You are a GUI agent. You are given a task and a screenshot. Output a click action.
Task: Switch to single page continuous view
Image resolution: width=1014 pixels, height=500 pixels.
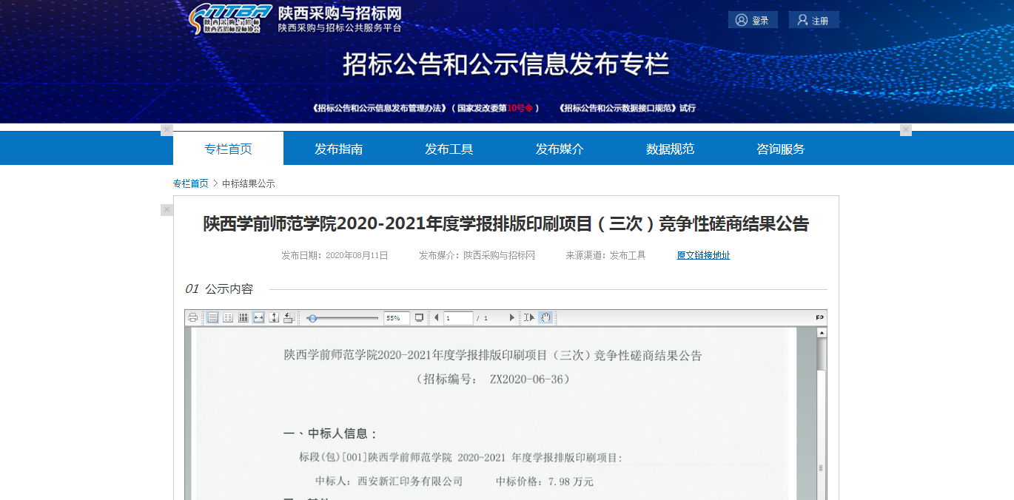point(212,318)
